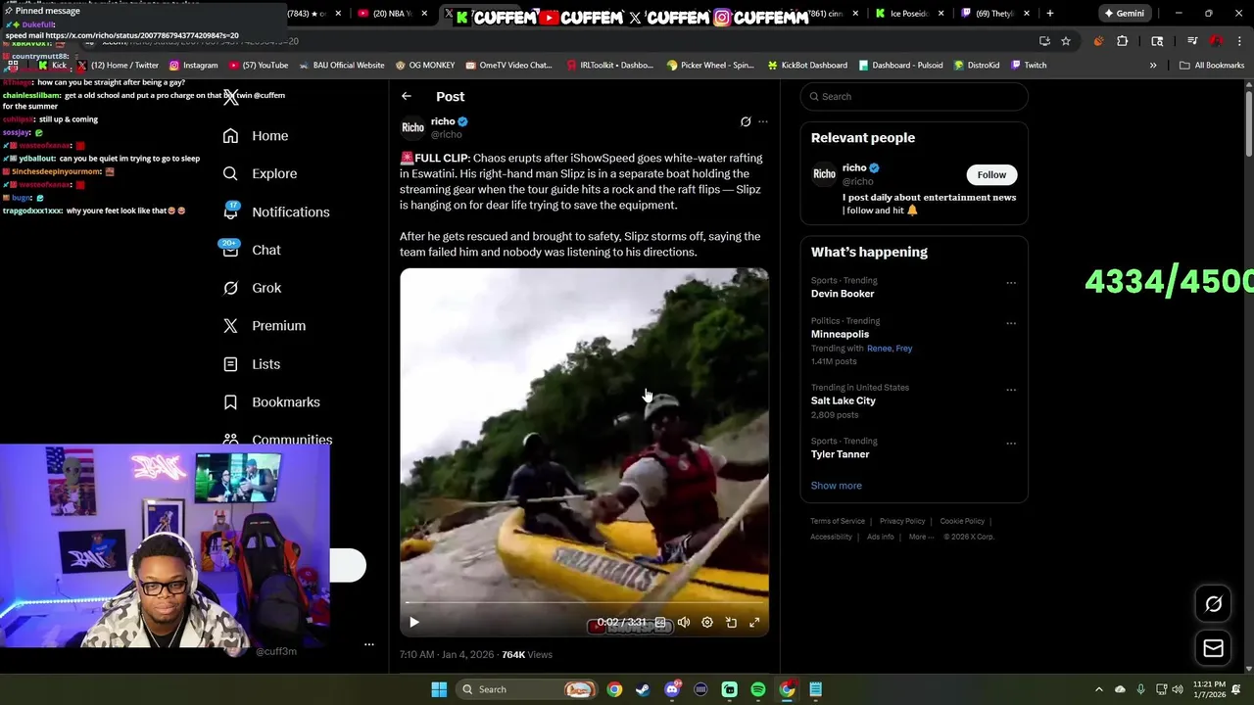Click the Bookmarks icon in sidebar
Viewport: 1254px width, 705px height.
(230, 402)
